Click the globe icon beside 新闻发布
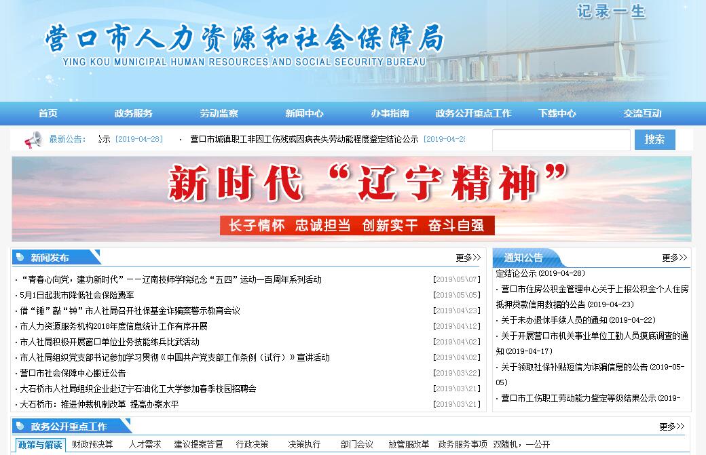Screen dimensions: 706x455 tap(20, 258)
